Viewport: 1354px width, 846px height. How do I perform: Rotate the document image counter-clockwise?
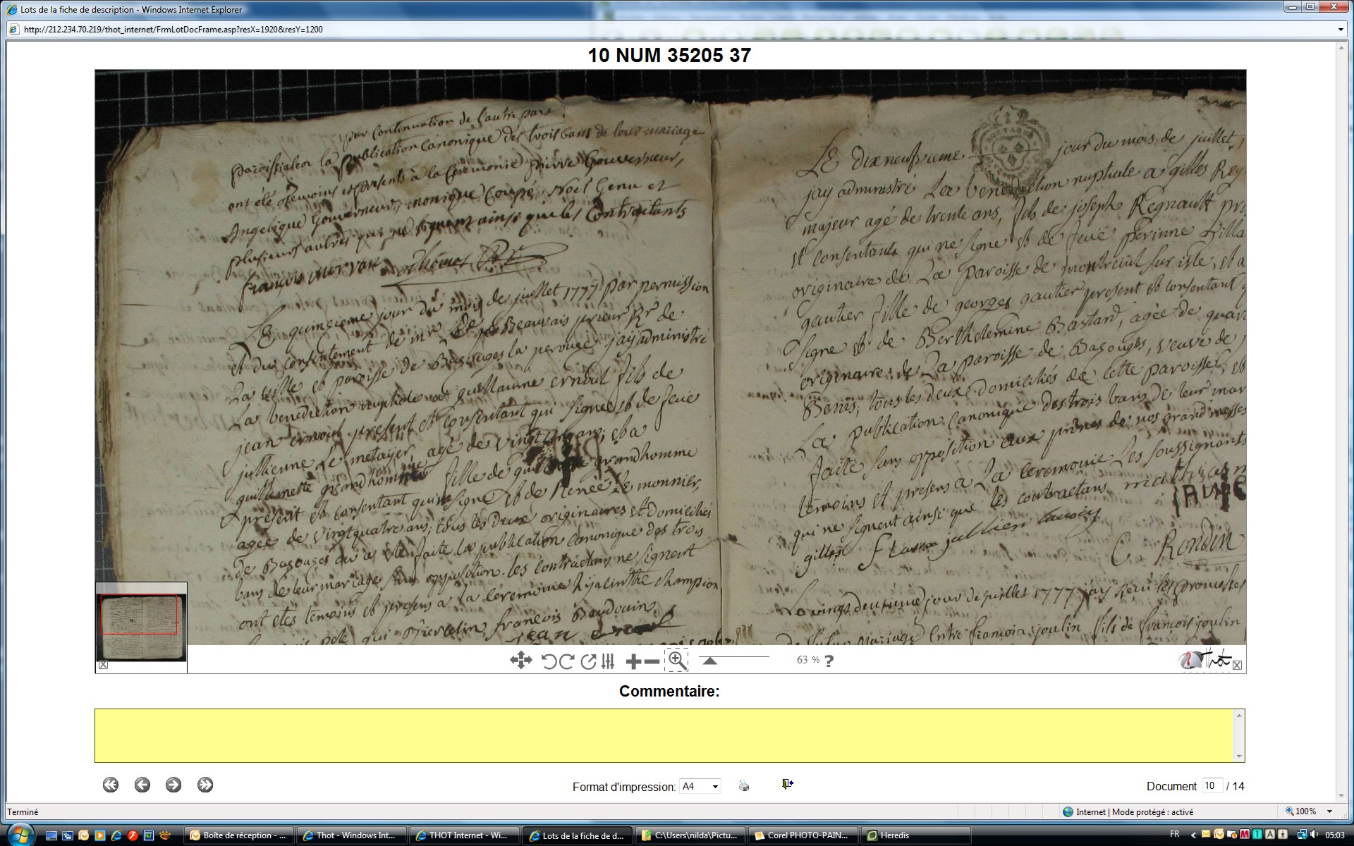[549, 661]
